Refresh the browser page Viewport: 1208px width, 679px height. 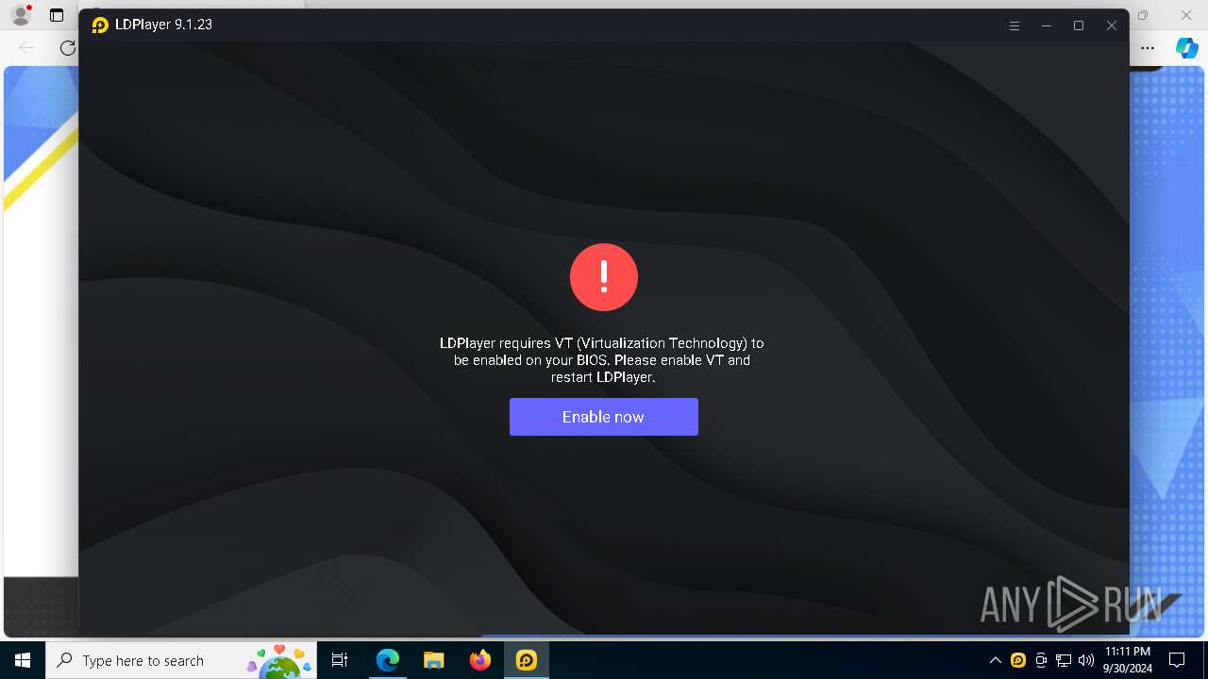coord(67,47)
